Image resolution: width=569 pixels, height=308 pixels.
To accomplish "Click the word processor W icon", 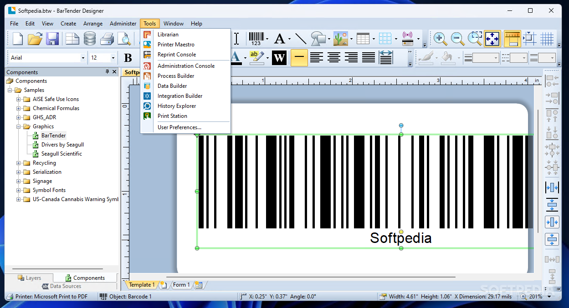I will pyautogui.click(x=279, y=58).
